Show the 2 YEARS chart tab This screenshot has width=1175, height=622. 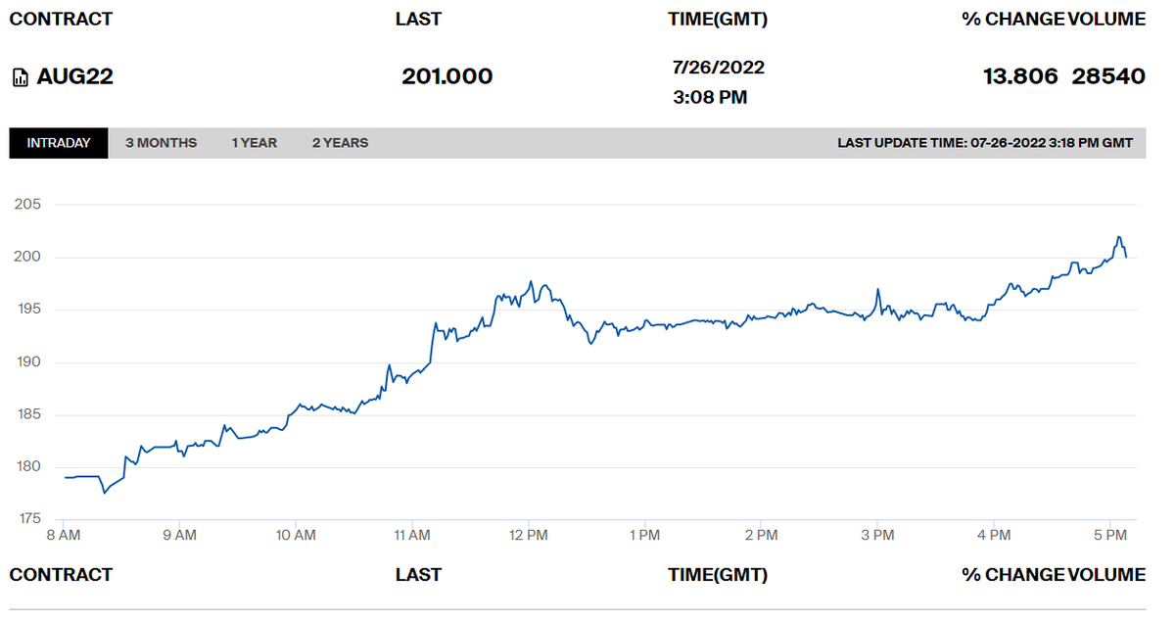coord(341,143)
